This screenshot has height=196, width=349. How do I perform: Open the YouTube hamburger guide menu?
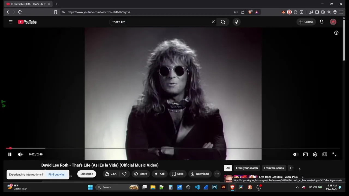pyautogui.click(x=11, y=22)
